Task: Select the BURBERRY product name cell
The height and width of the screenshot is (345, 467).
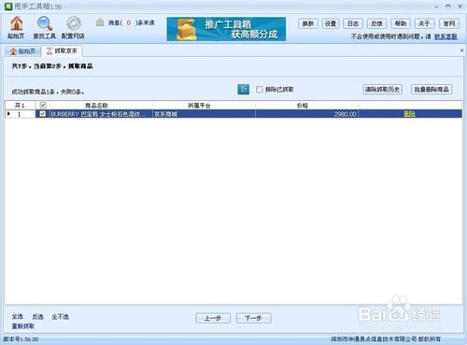Action: 101,114
